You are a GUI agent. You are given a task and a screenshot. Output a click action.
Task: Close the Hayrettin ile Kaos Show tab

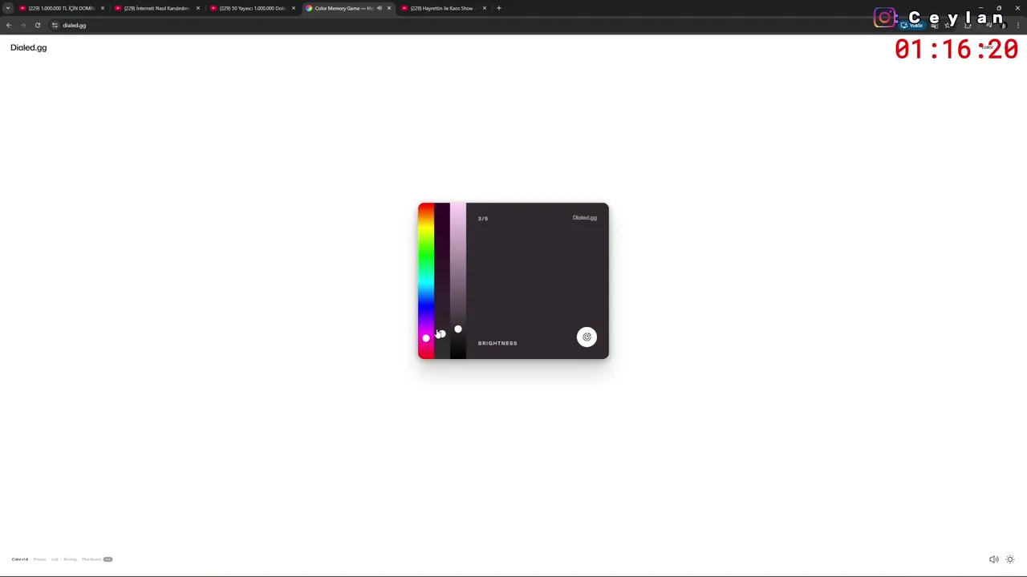(485, 8)
